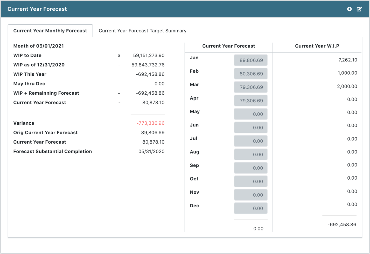Click the Aug forecast input field
Screen dimensions: 370x254
click(x=251, y=154)
